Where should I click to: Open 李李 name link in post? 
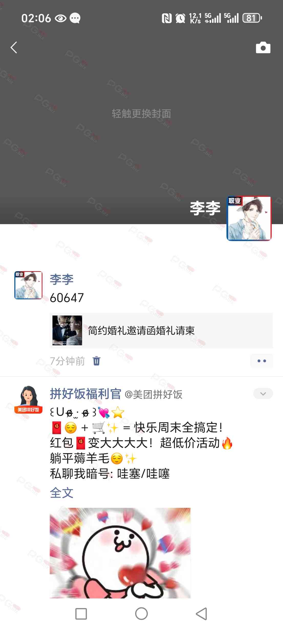[x=62, y=279]
